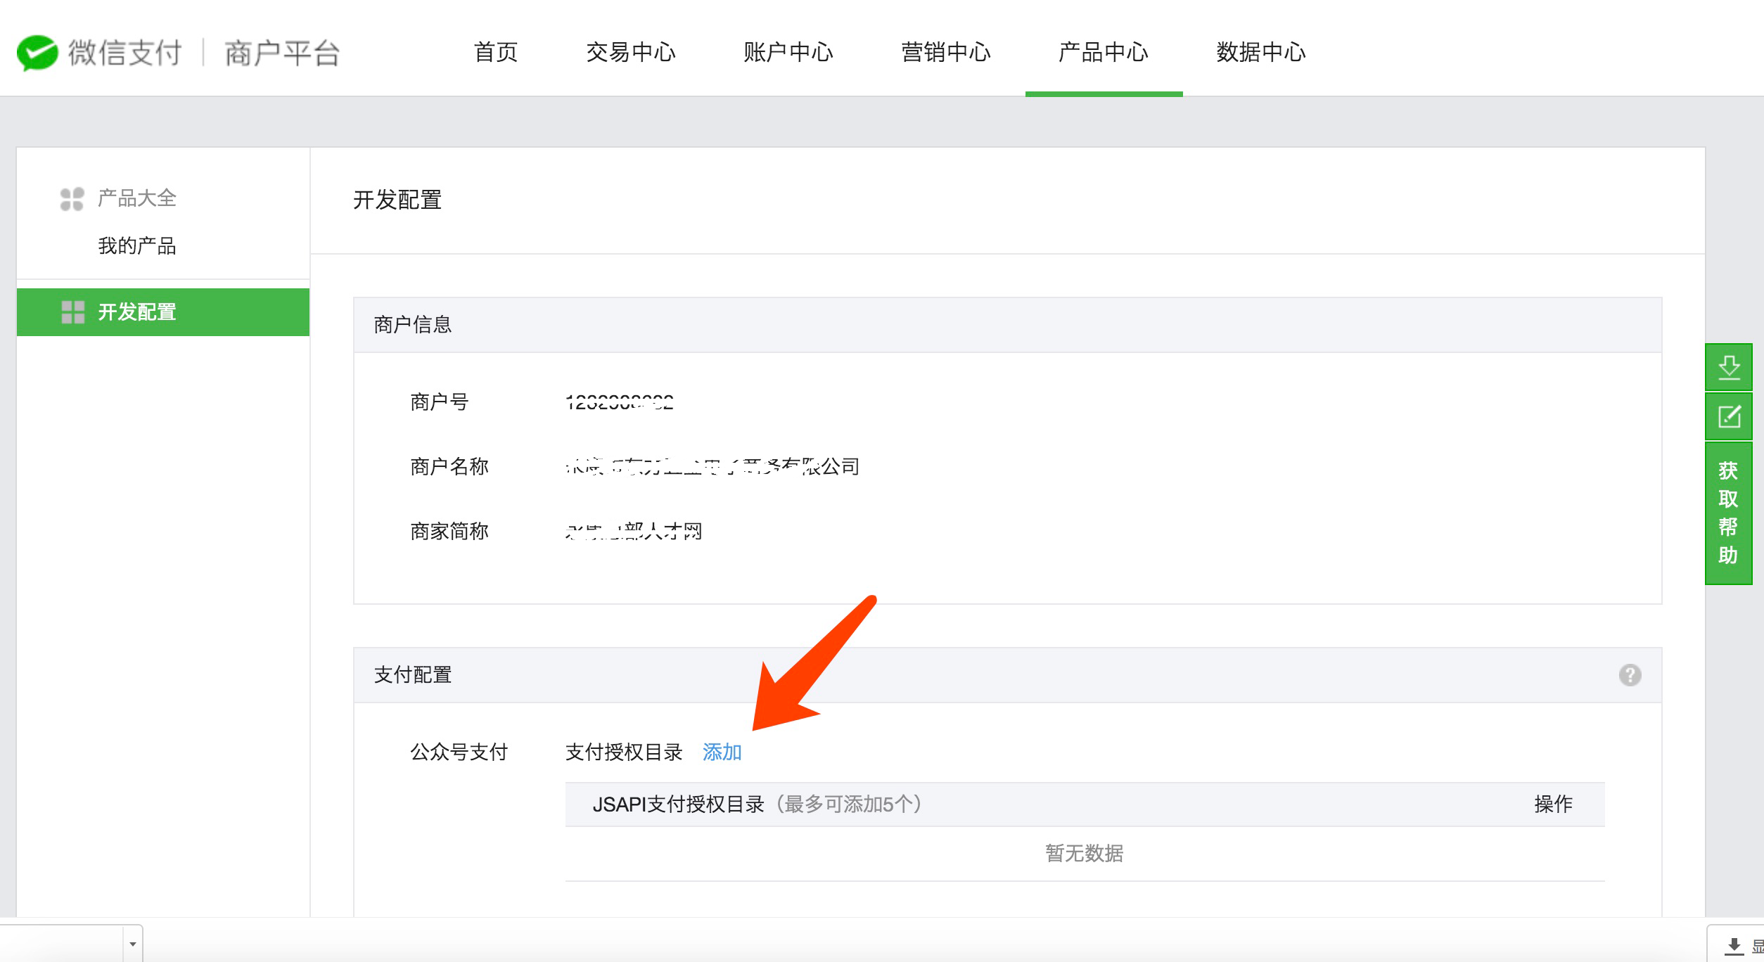The image size is (1764, 962).
Task: Open the 交易中心 tab
Action: point(631,52)
